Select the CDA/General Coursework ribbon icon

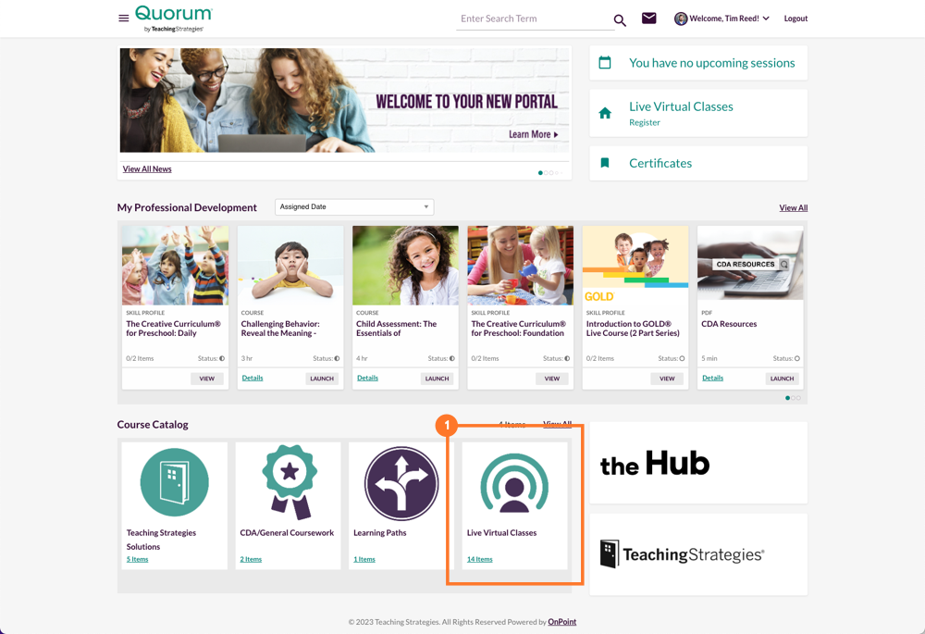click(290, 482)
